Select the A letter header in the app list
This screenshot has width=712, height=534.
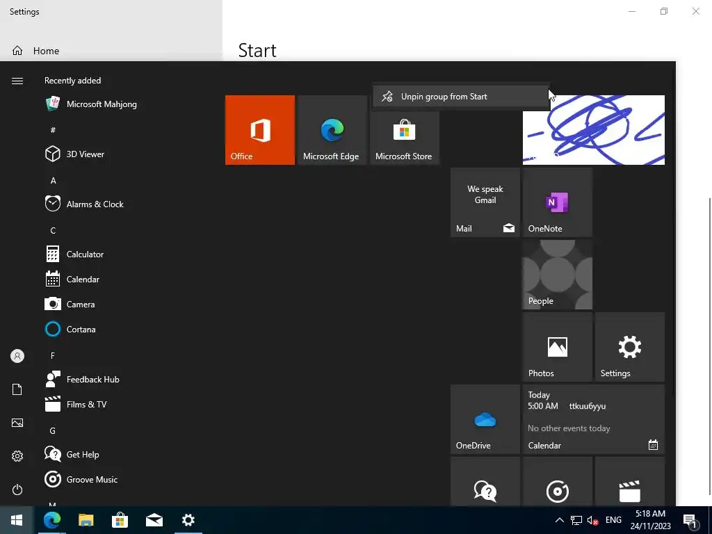coord(53,180)
